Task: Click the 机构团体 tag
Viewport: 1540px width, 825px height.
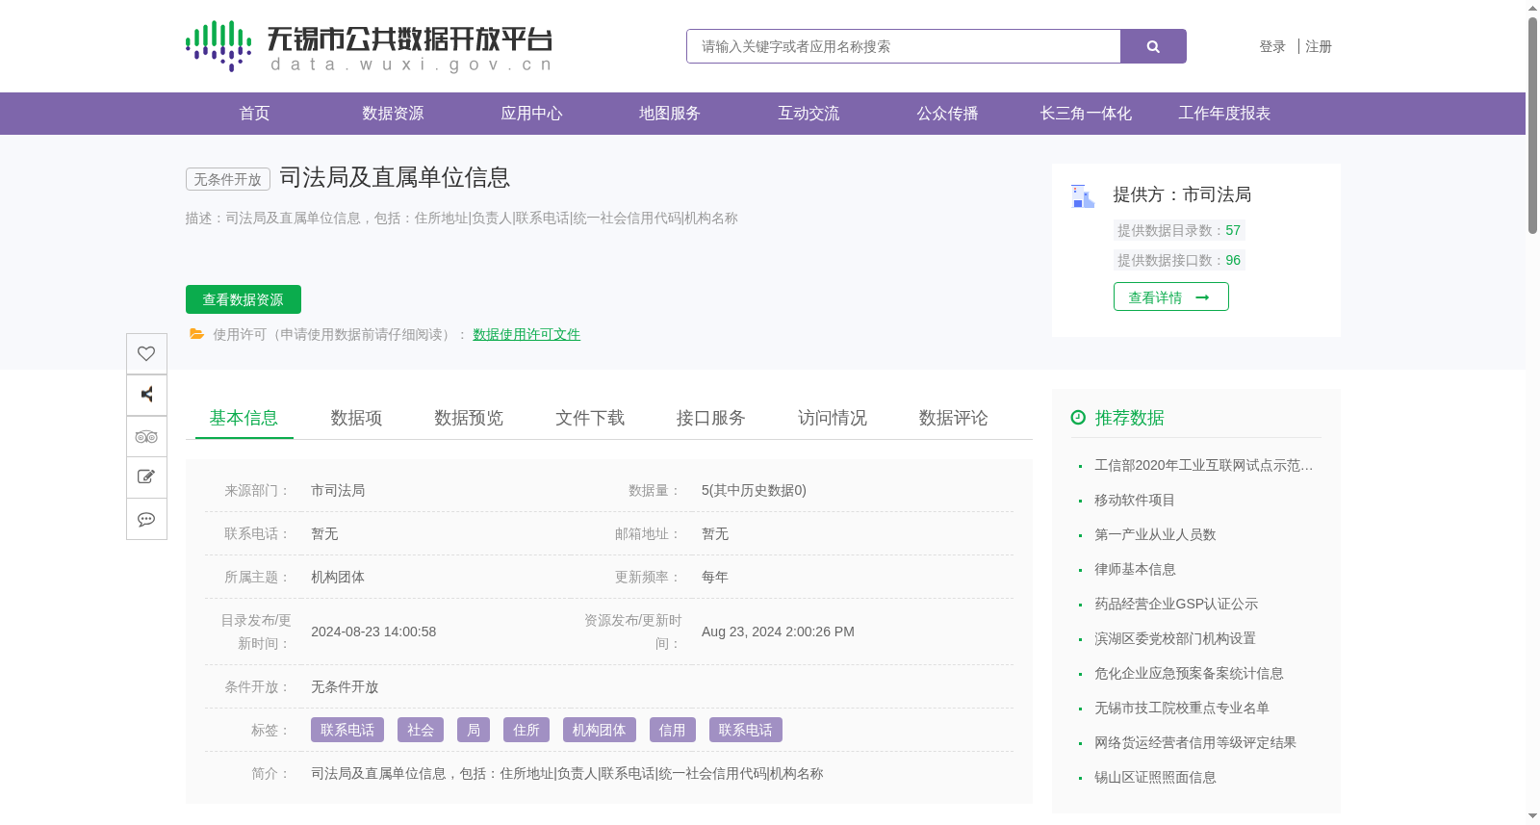Action: (600, 730)
